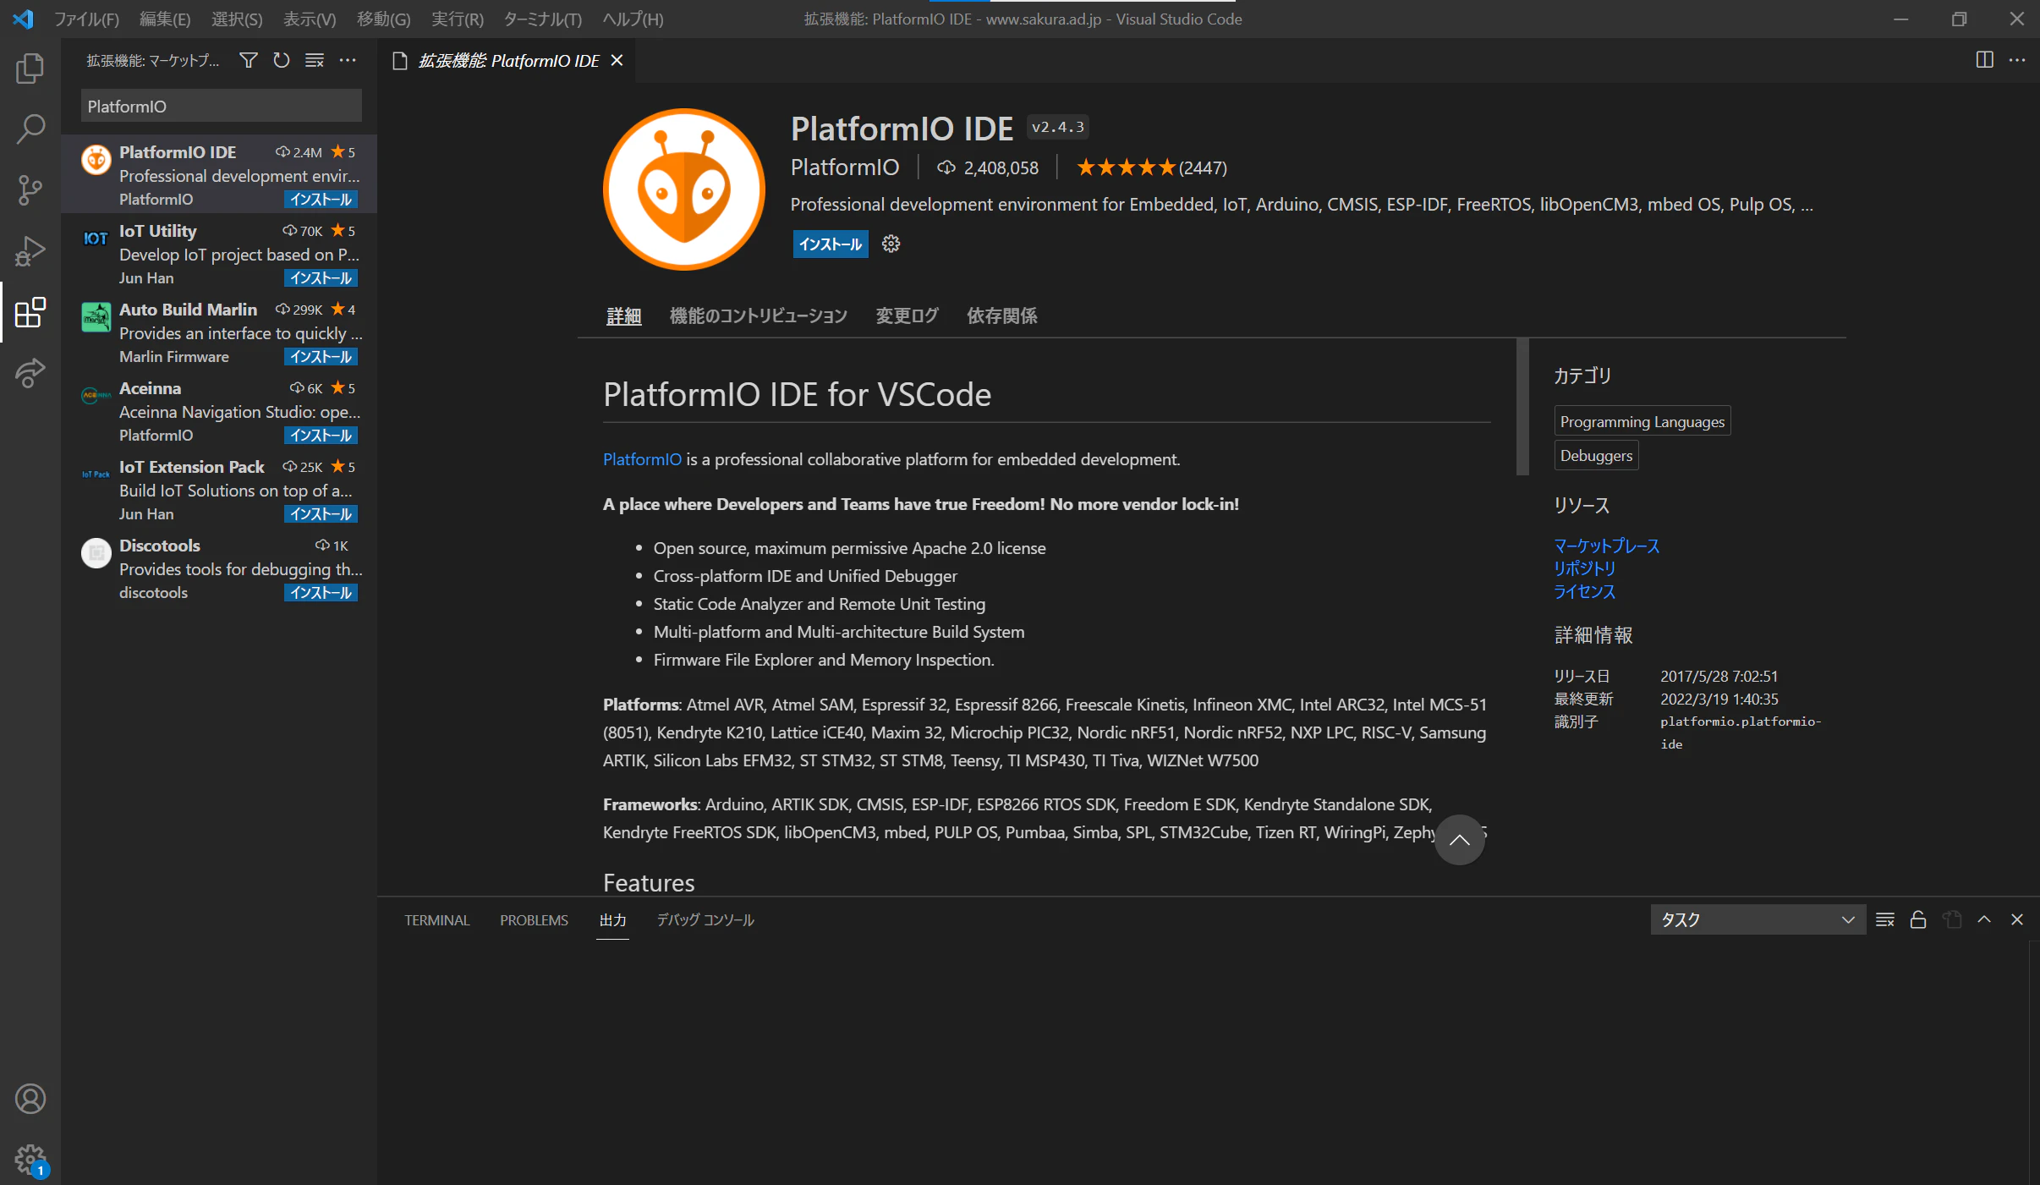Open PlatformIO IDE extension settings gear
Screen dimensions: 2040x1185
tap(891, 244)
